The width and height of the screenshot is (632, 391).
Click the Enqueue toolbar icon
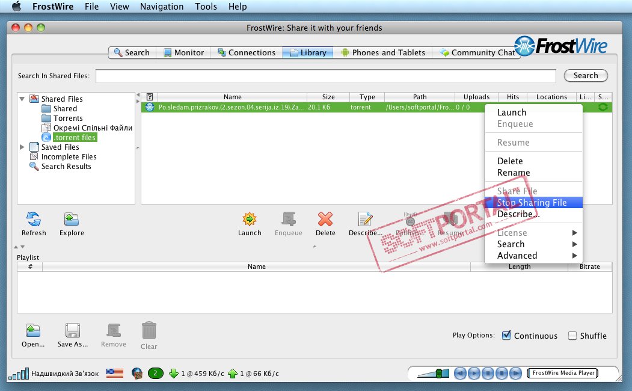289,220
